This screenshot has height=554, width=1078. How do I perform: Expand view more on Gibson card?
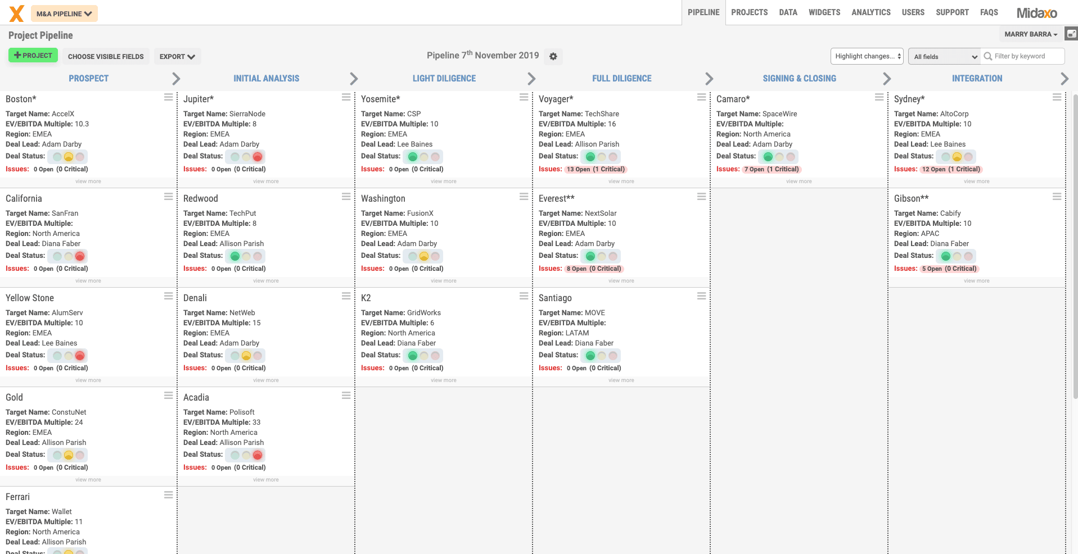tap(977, 281)
